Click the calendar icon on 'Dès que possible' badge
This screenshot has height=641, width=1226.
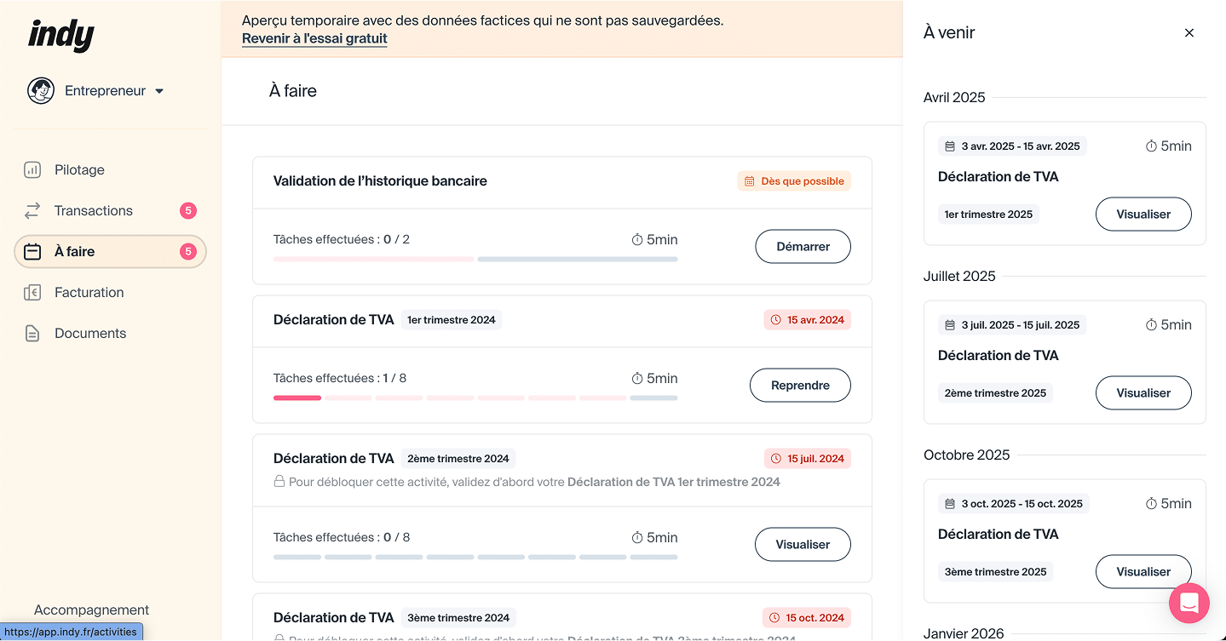click(750, 180)
